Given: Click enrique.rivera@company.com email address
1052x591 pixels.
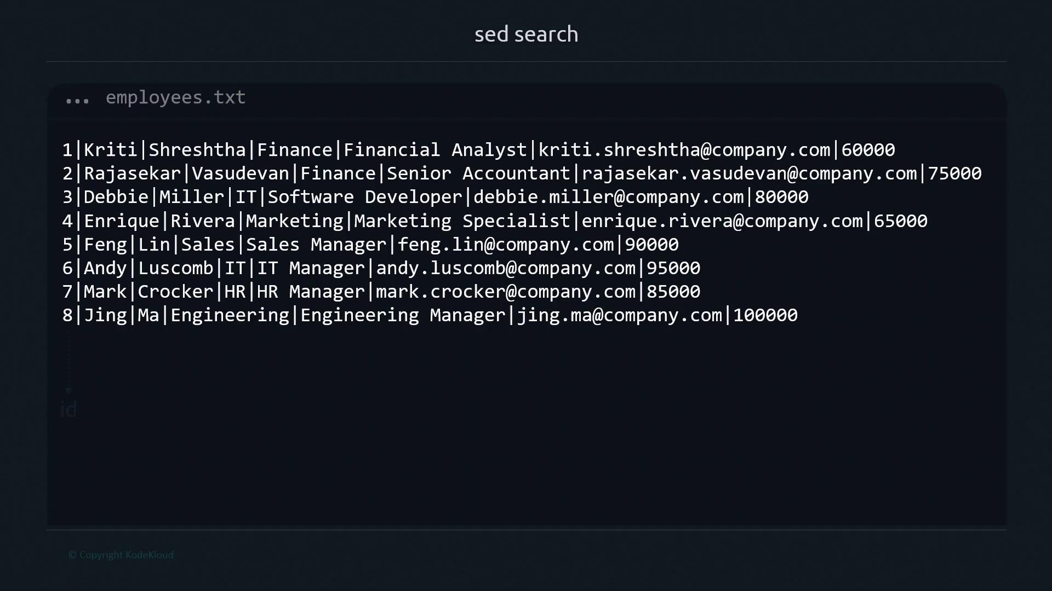Looking at the screenshot, I should click(x=722, y=221).
